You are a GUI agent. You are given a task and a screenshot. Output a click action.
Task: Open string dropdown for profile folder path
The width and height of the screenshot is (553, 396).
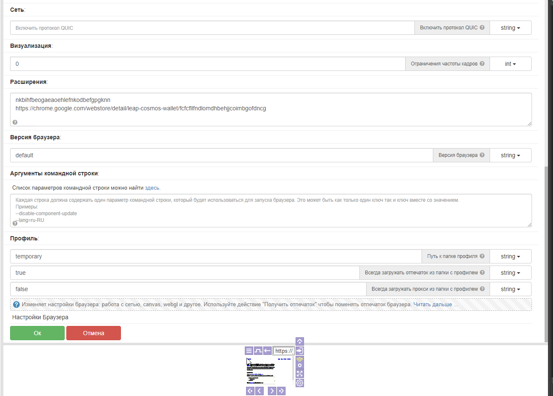(x=510, y=256)
